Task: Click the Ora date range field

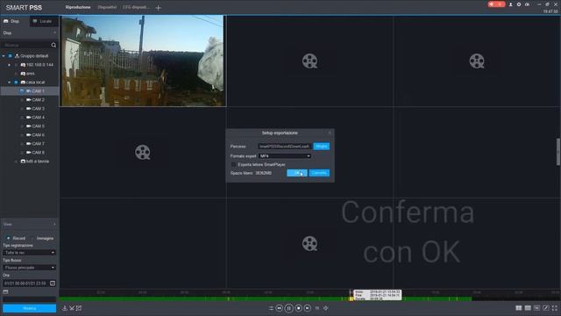Action: [25, 284]
